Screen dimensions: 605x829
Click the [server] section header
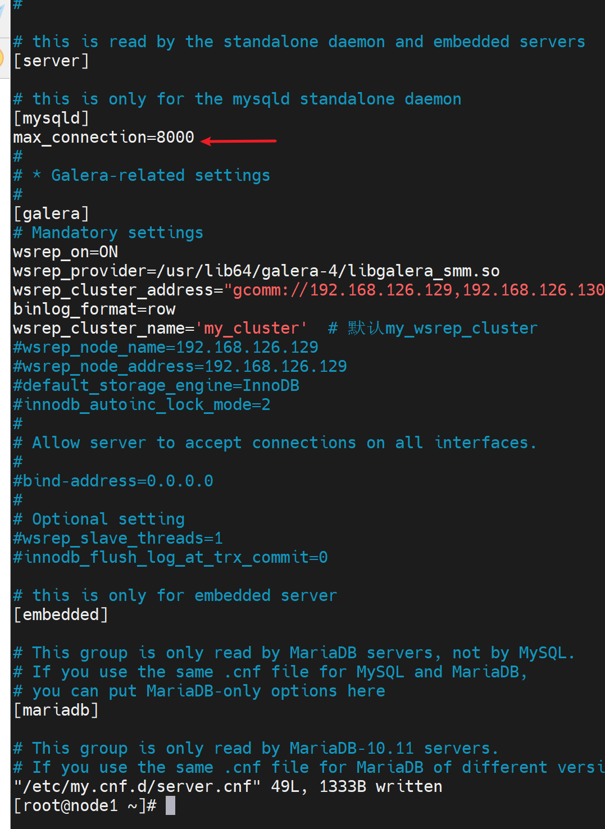(51, 61)
